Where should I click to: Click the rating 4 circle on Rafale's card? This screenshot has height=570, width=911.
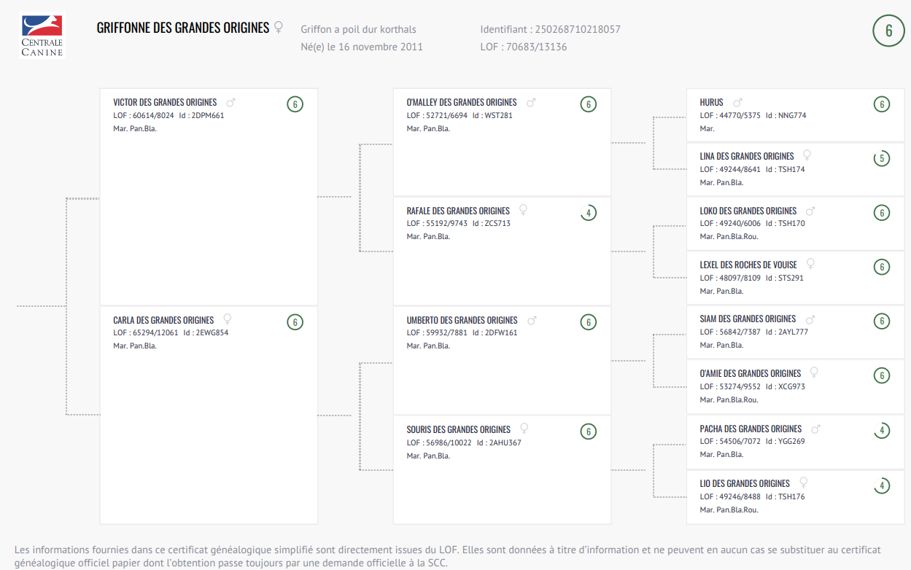pos(589,214)
